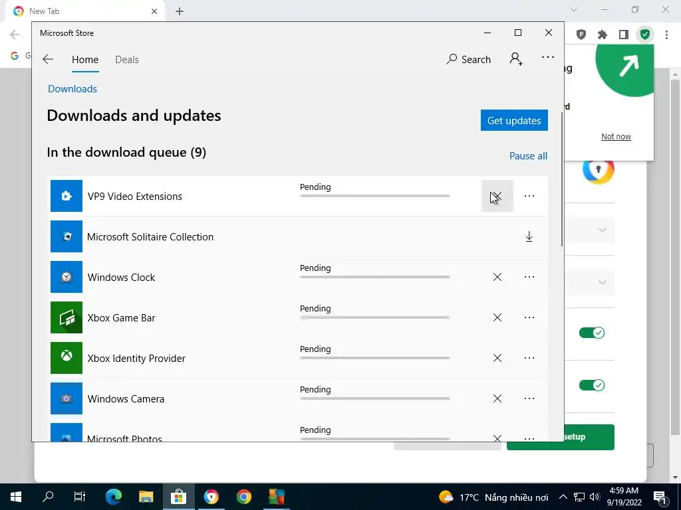Image resolution: width=681 pixels, height=510 pixels.
Task: Open browser Extensions puzzle icon
Action: (603, 35)
